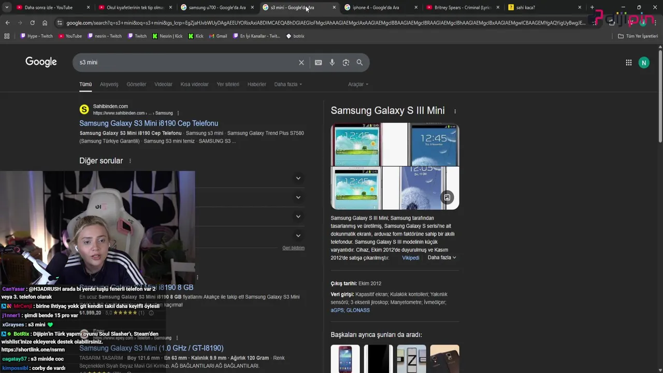Image resolution: width=663 pixels, height=373 pixels.
Task: Open the GLONASS link in Veri girişi
Action: point(358,310)
